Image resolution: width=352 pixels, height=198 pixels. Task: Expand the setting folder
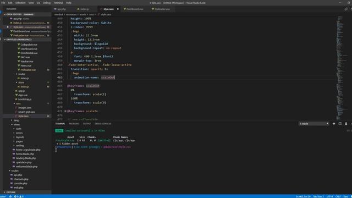(20, 145)
